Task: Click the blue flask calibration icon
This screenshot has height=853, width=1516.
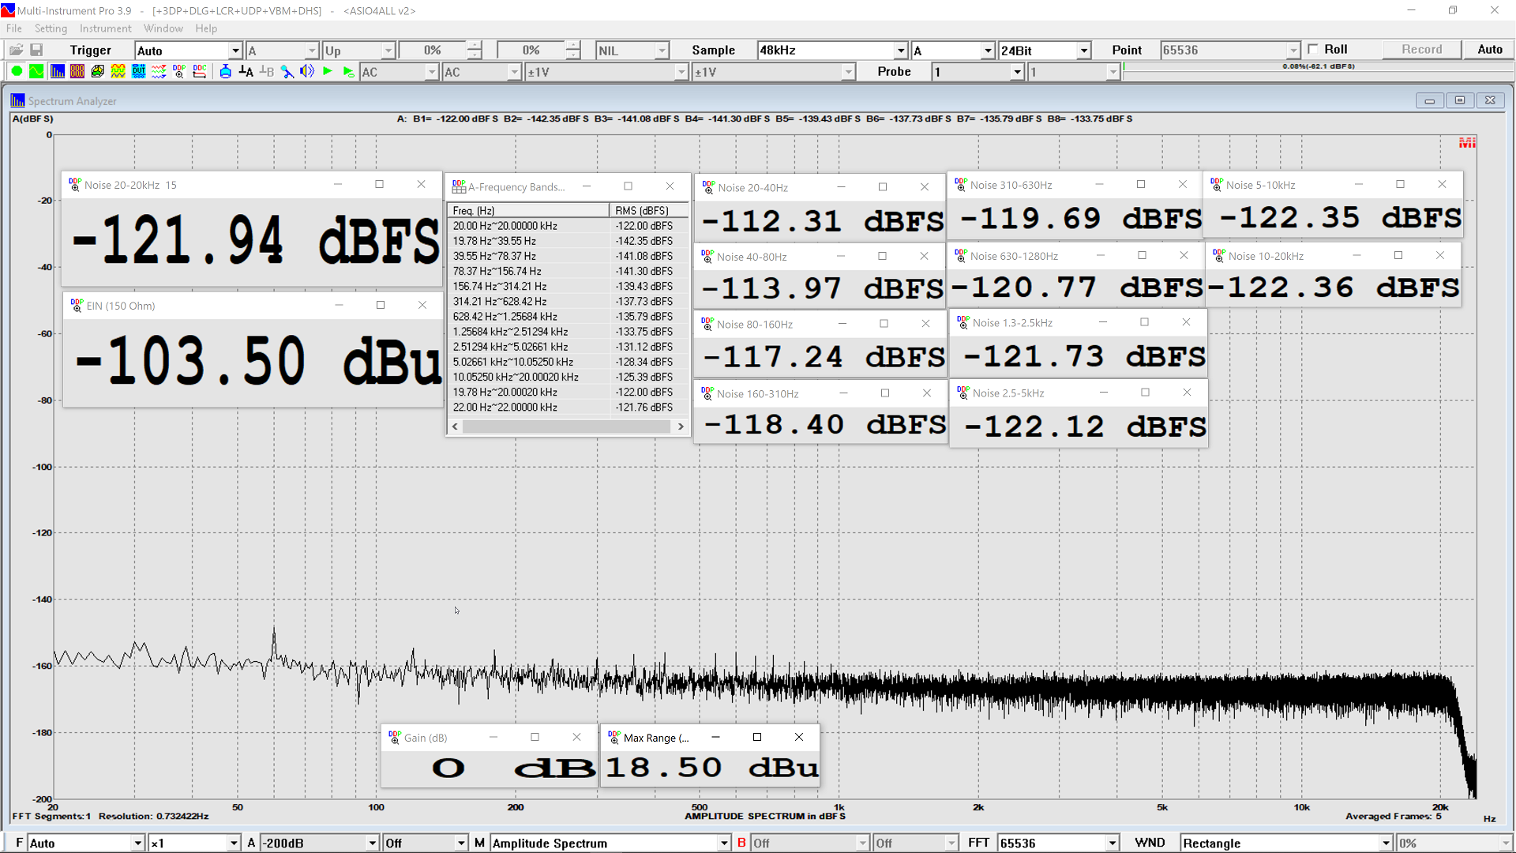Action: pos(226,71)
